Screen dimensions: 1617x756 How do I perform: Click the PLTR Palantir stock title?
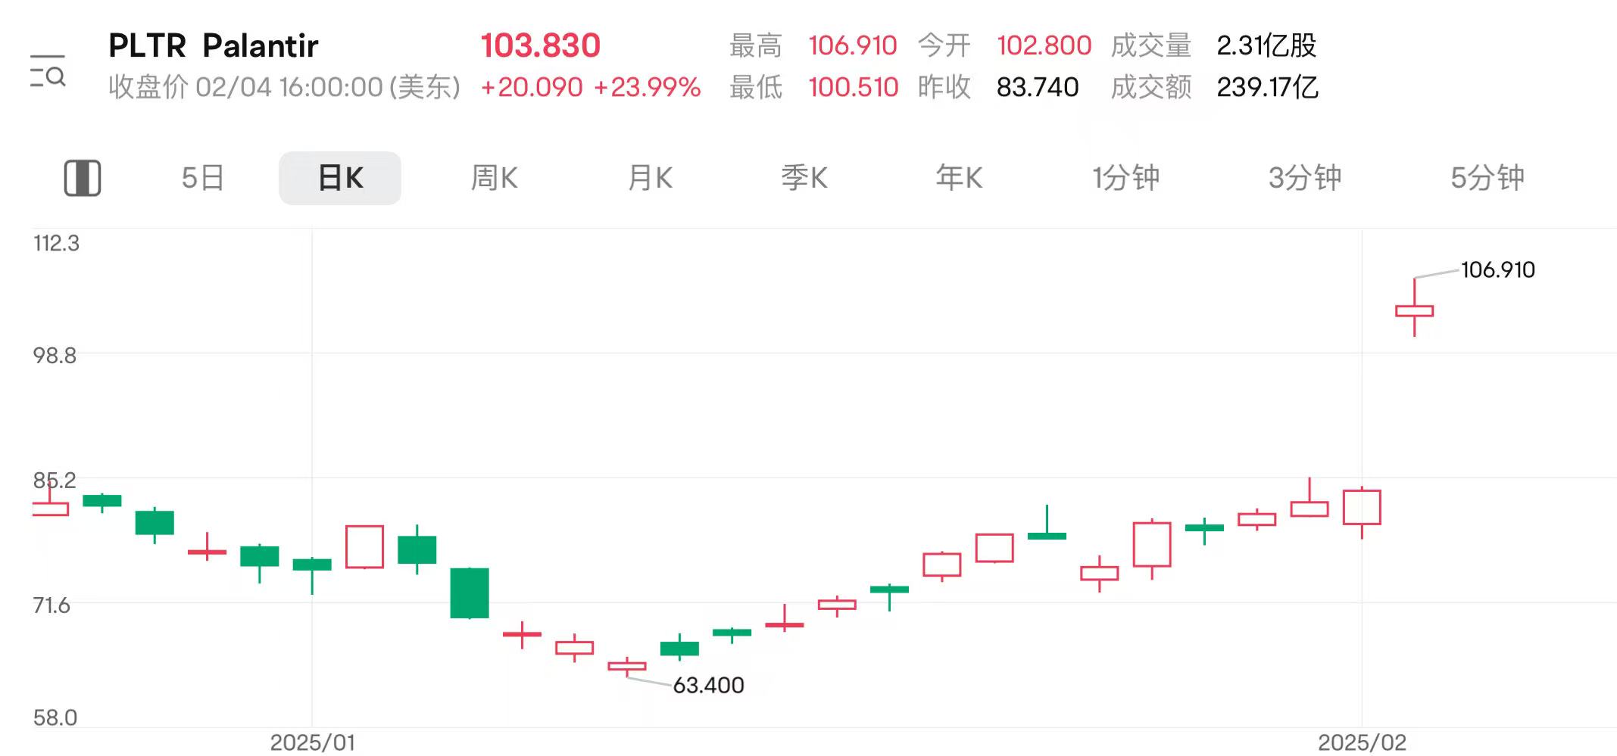214,46
